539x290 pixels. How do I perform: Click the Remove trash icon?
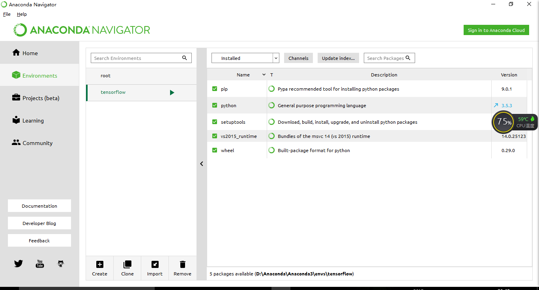(182, 264)
